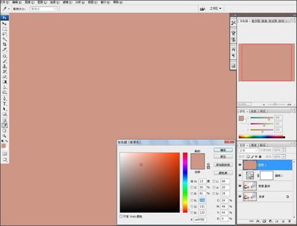Click the trash icon in Layers panel
Viewport: 297px width, 226px height.
[289, 221]
